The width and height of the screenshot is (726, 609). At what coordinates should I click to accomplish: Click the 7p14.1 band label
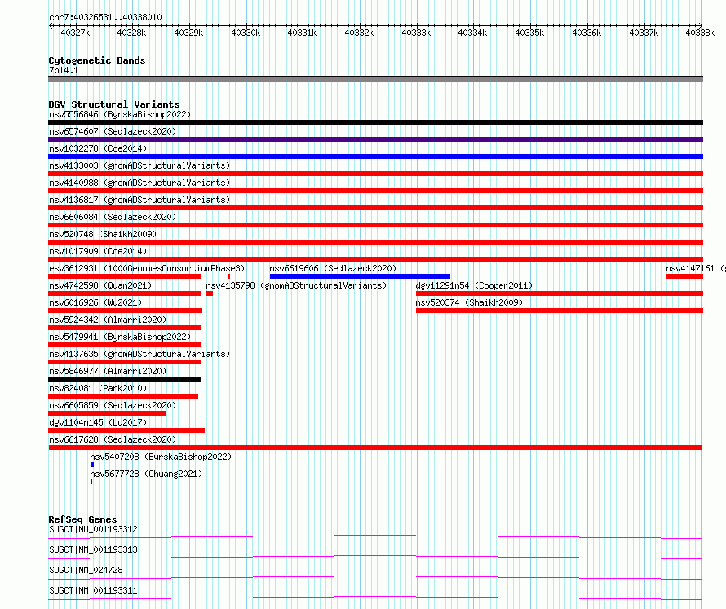tap(64, 70)
